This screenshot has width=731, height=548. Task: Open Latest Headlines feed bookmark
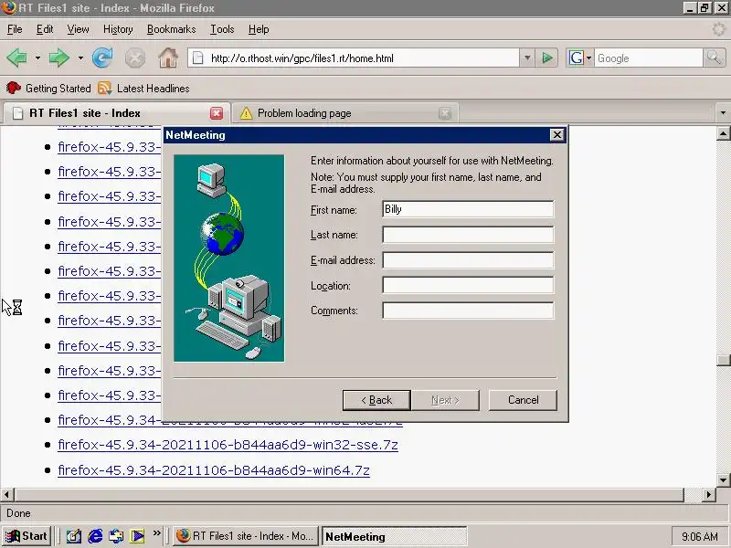[143, 88]
